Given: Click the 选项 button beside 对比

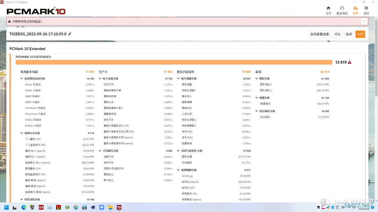Looking at the screenshot, I should (349, 34).
